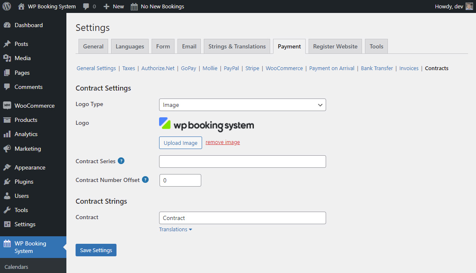Select the Contracts sub-link
The width and height of the screenshot is (476, 273).
pyautogui.click(x=436, y=68)
